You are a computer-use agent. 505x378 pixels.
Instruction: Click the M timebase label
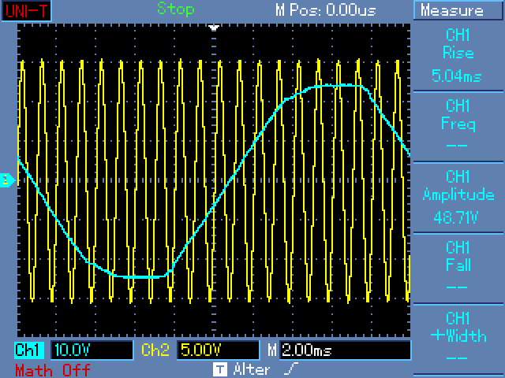coord(272,350)
